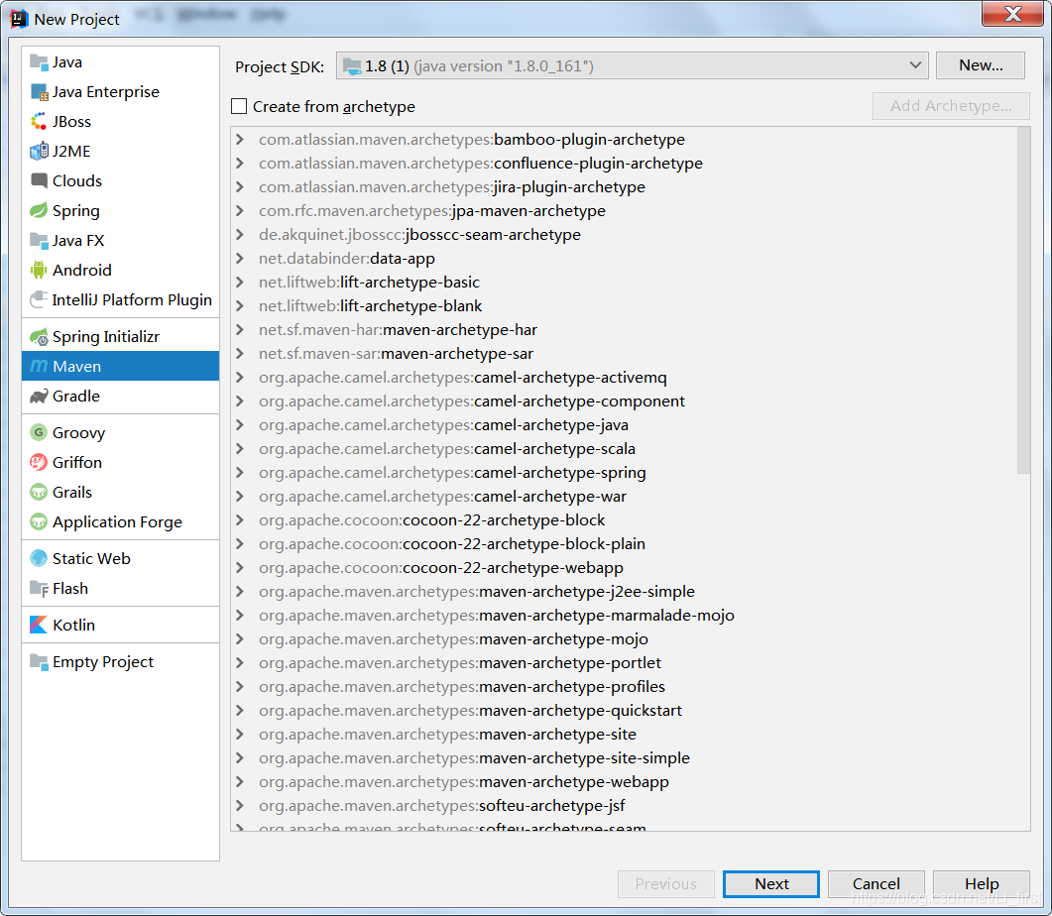Expand confluence-plugin-archetype entry

point(240,163)
